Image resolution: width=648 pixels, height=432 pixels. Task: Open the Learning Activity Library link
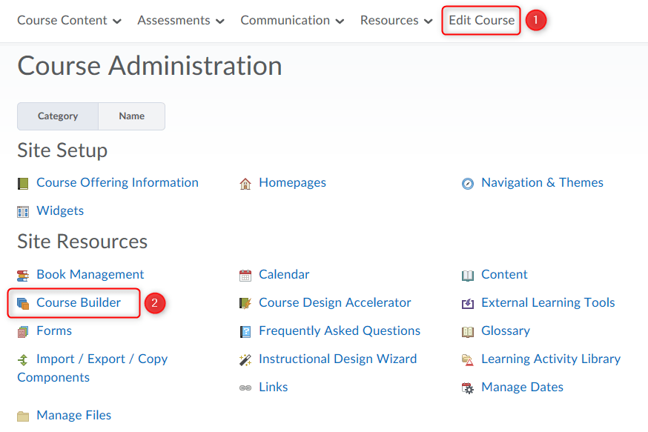click(550, 359)
